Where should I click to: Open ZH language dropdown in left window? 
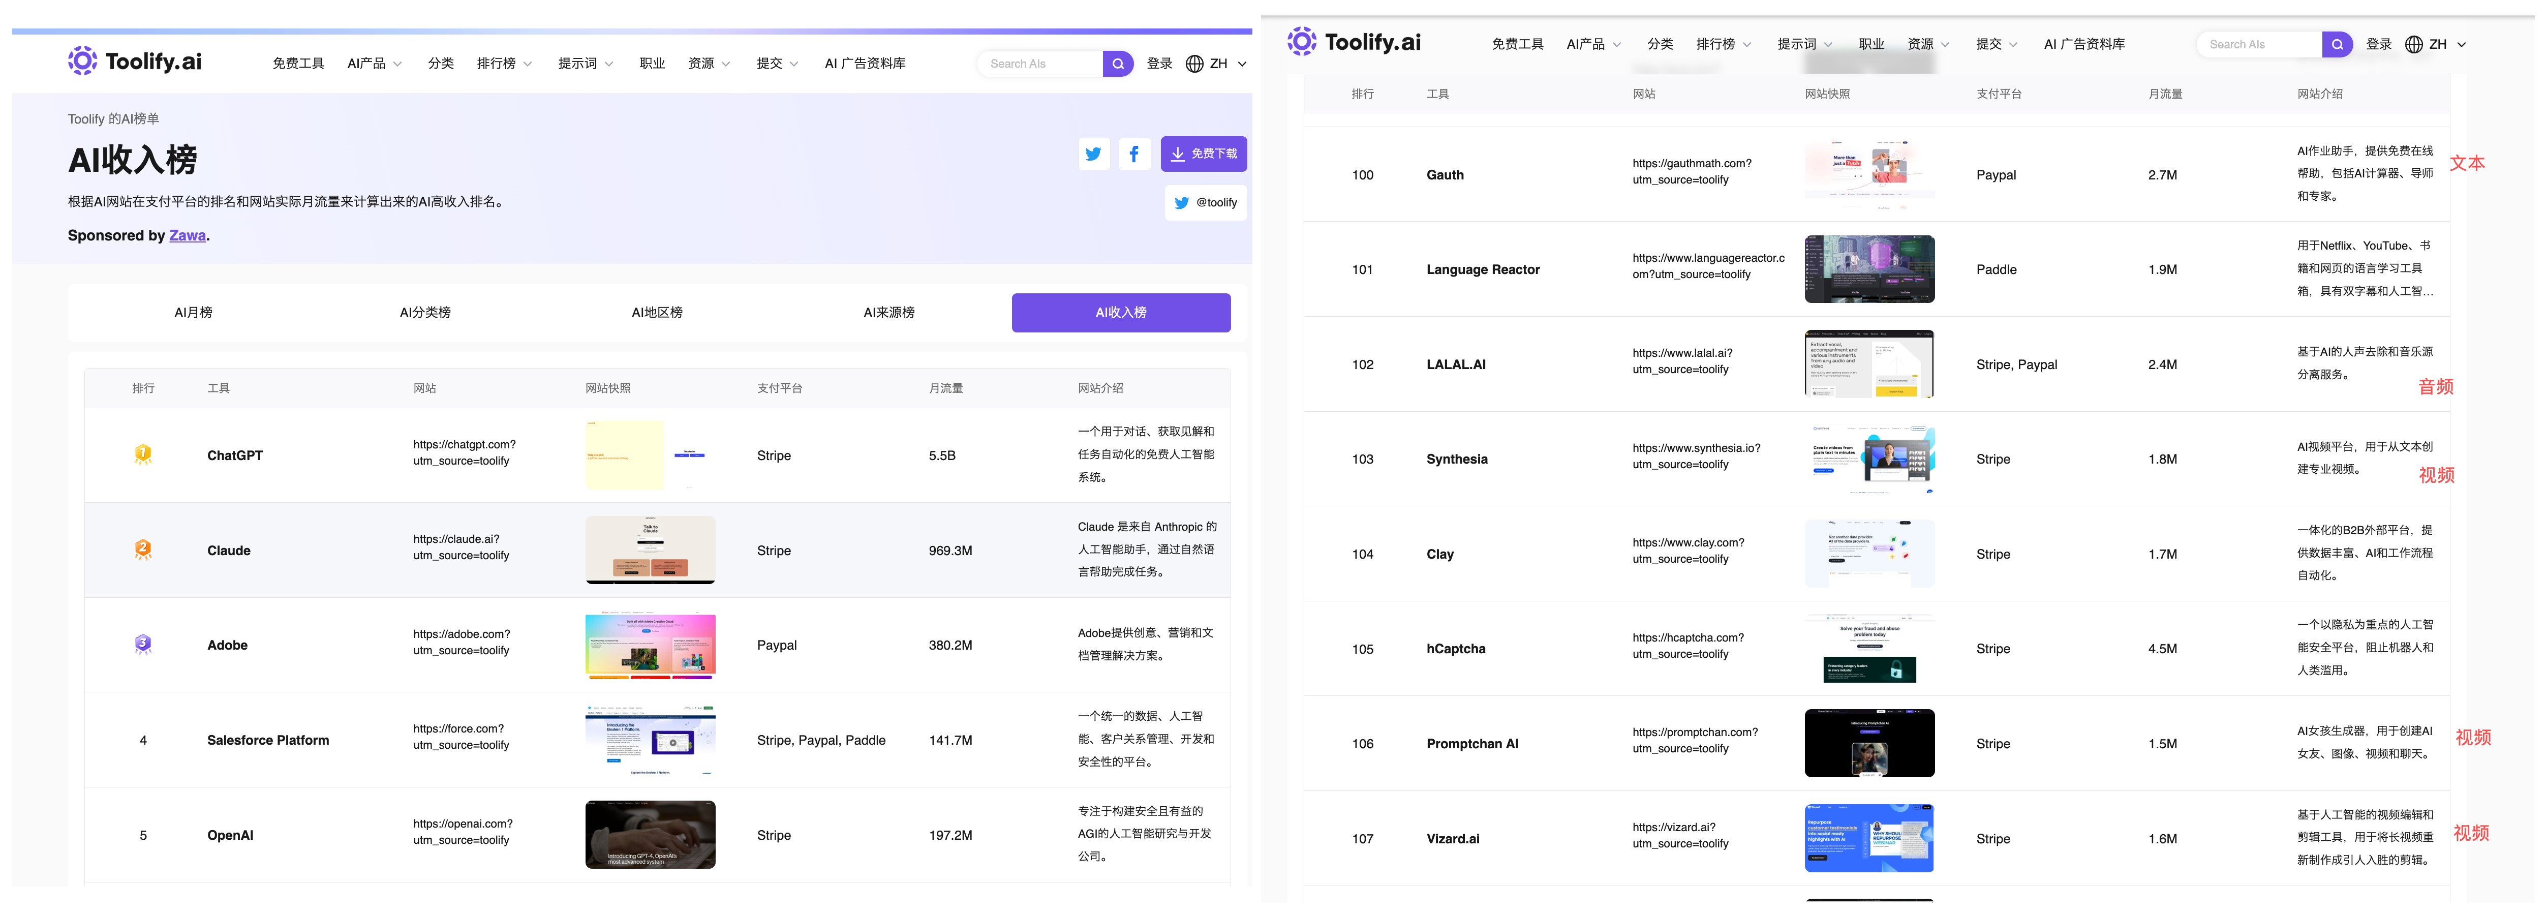pos(1228,64)
